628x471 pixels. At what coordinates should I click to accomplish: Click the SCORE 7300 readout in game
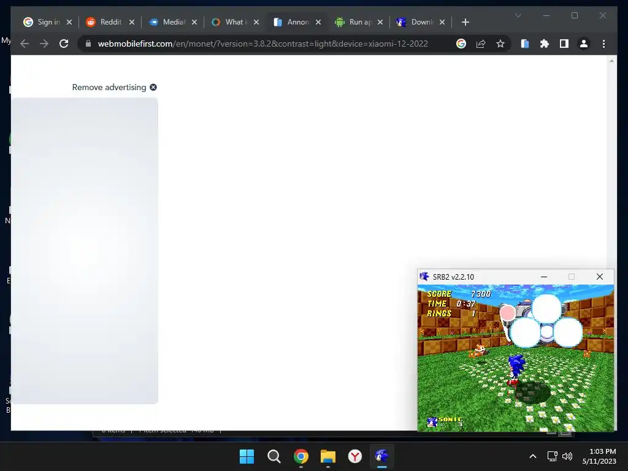tap(459, 294)
